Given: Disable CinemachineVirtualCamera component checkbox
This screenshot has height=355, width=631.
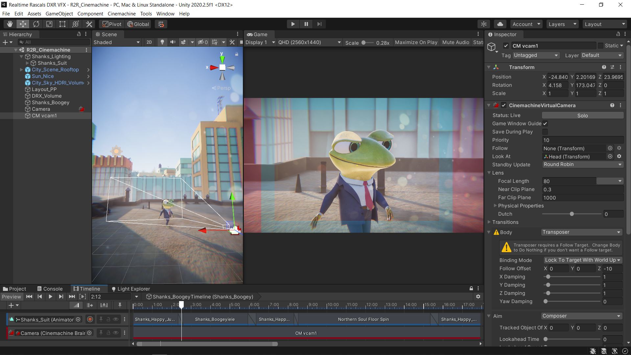Looking at the screenshot, I should 503,105.
